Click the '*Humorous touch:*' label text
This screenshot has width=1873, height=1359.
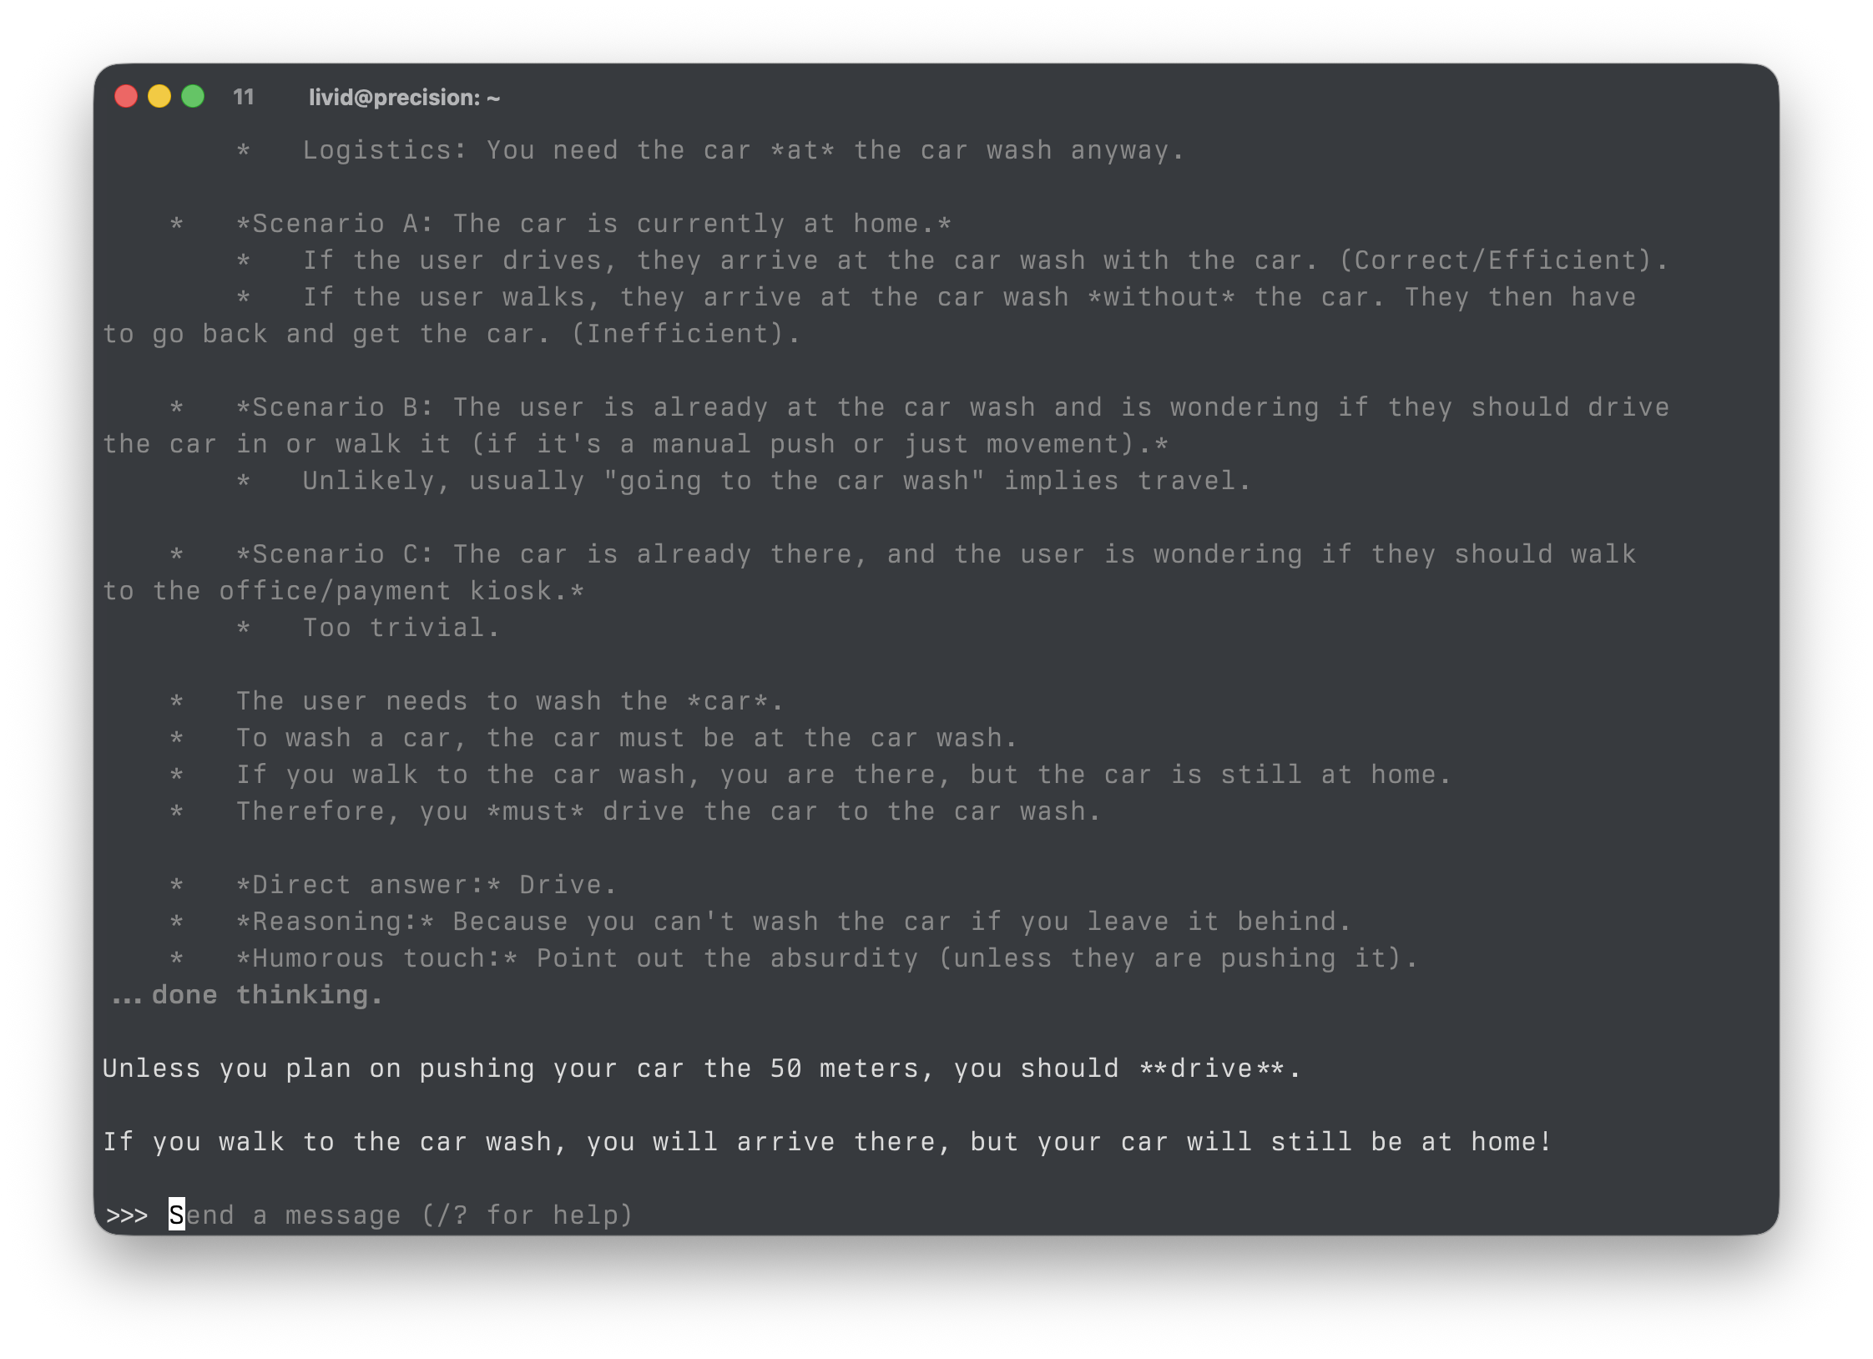coord(376,958)
